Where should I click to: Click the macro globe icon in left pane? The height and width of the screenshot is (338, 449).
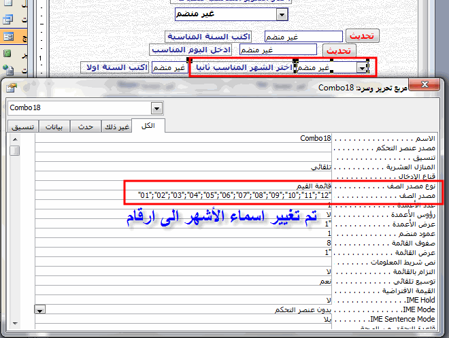(7, 69)
